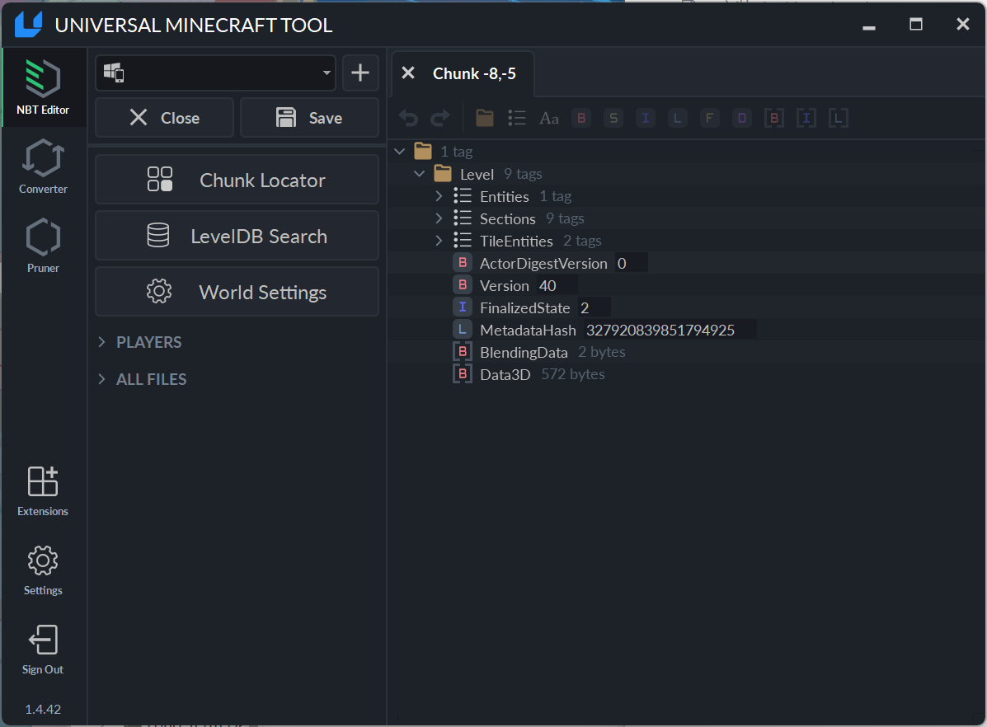987x727 pixels.
Task: Expand the Sections list
Action: click(x=439, y=218)
